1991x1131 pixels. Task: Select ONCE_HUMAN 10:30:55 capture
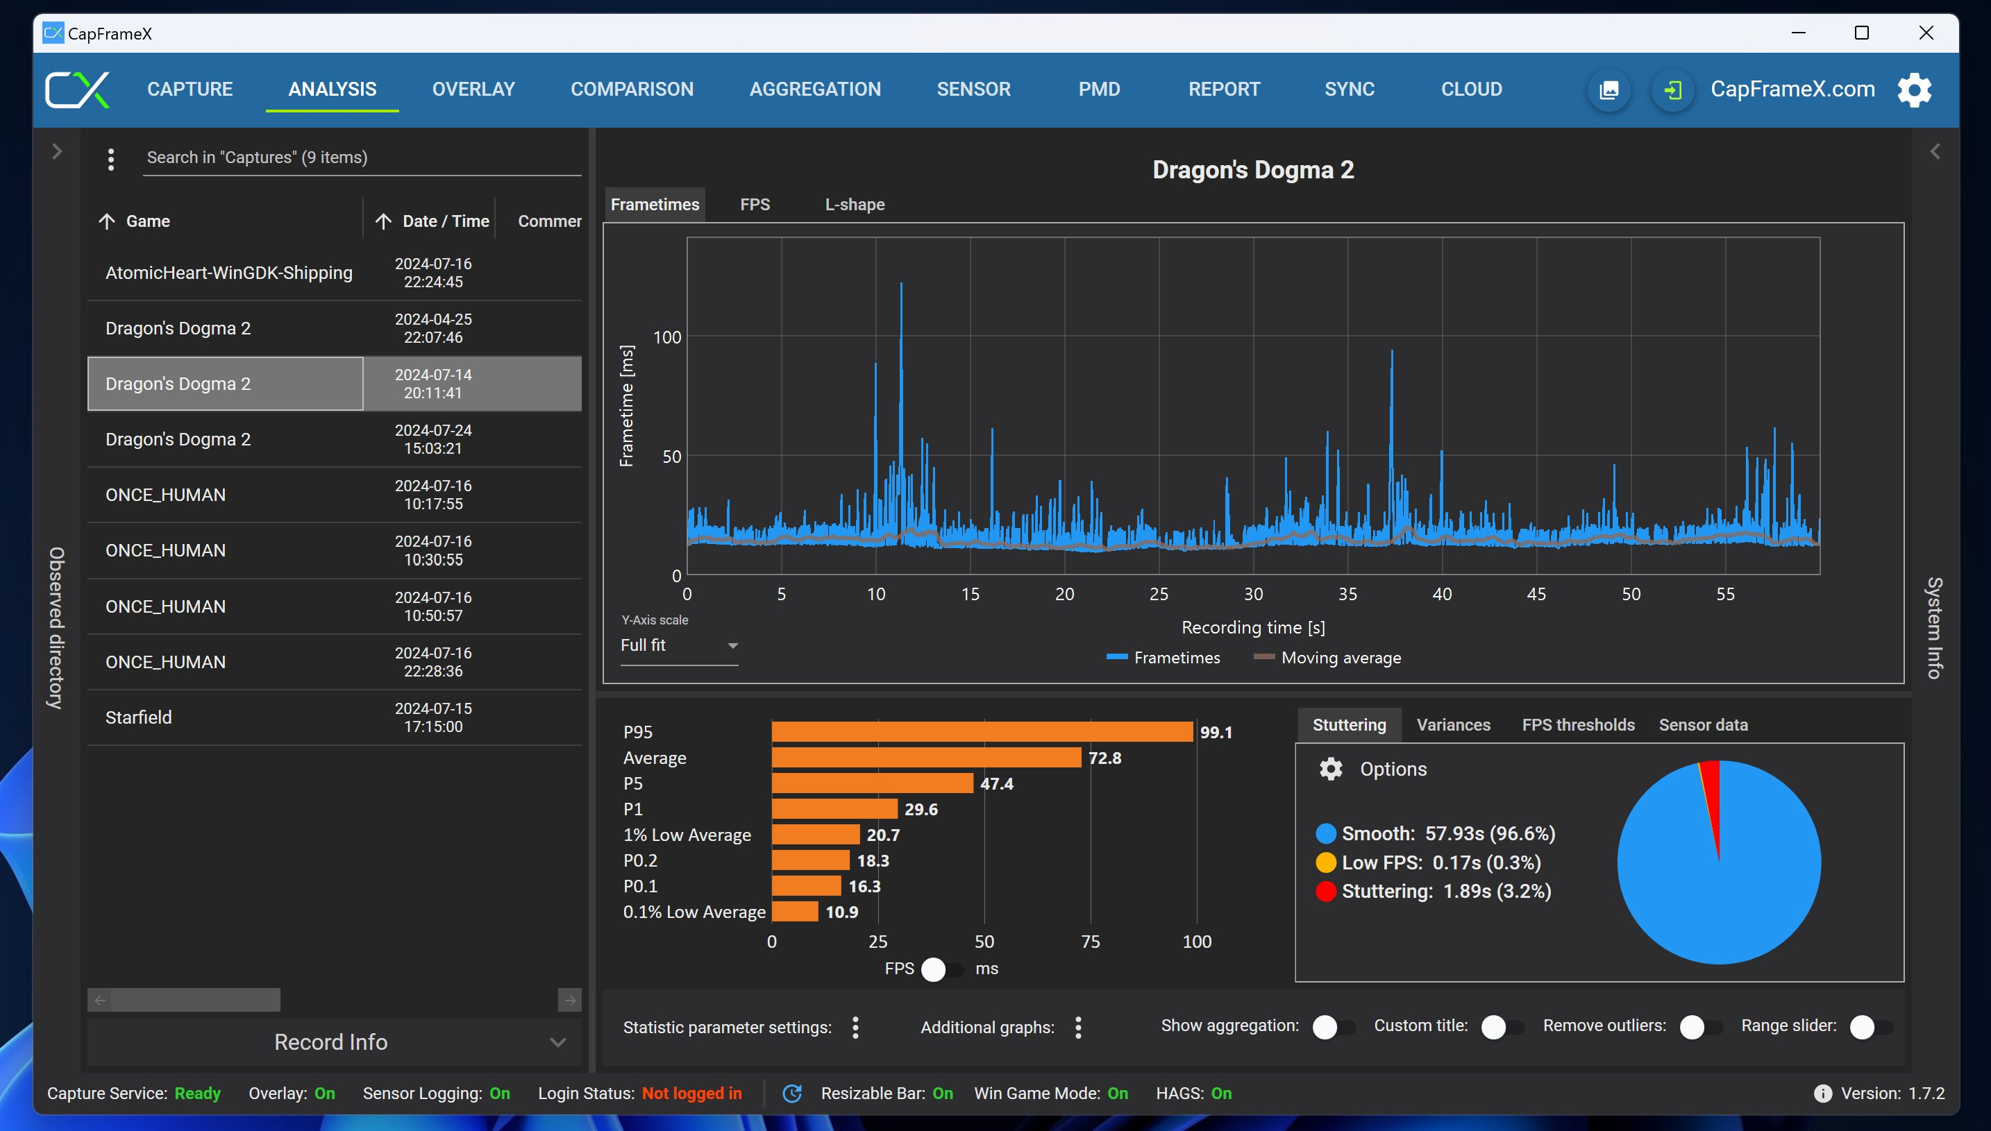[334, 551]
